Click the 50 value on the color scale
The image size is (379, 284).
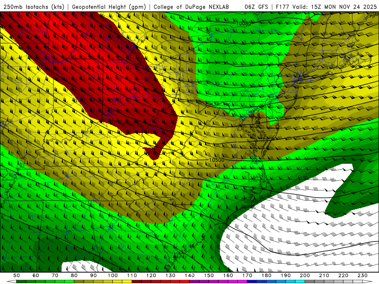17,275
